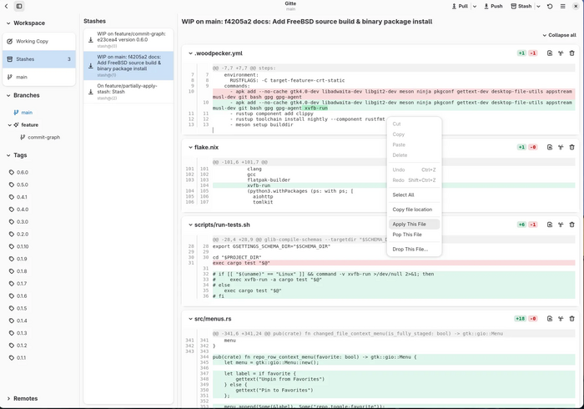Collapse the .woodpecker.yml diff

(x=190, y=53)
